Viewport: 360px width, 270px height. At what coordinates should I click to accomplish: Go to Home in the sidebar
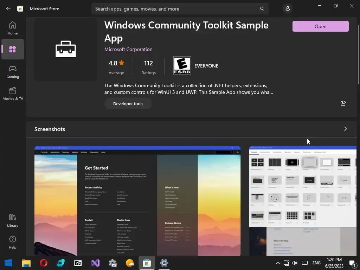point(13,28)
